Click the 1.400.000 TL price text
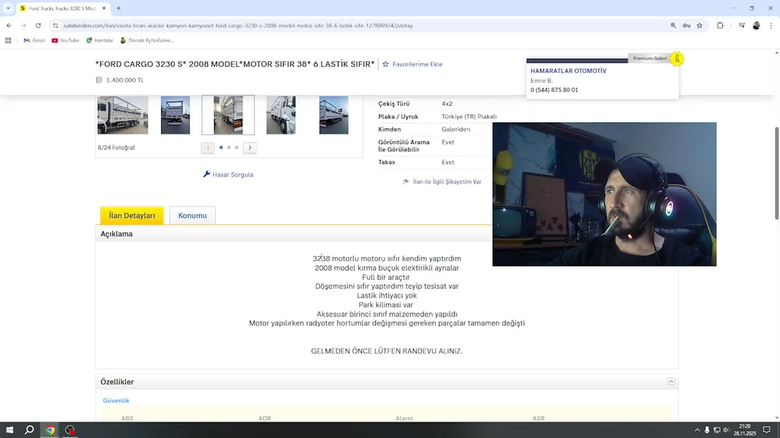The image size is (780, 438). pos(125,80)
